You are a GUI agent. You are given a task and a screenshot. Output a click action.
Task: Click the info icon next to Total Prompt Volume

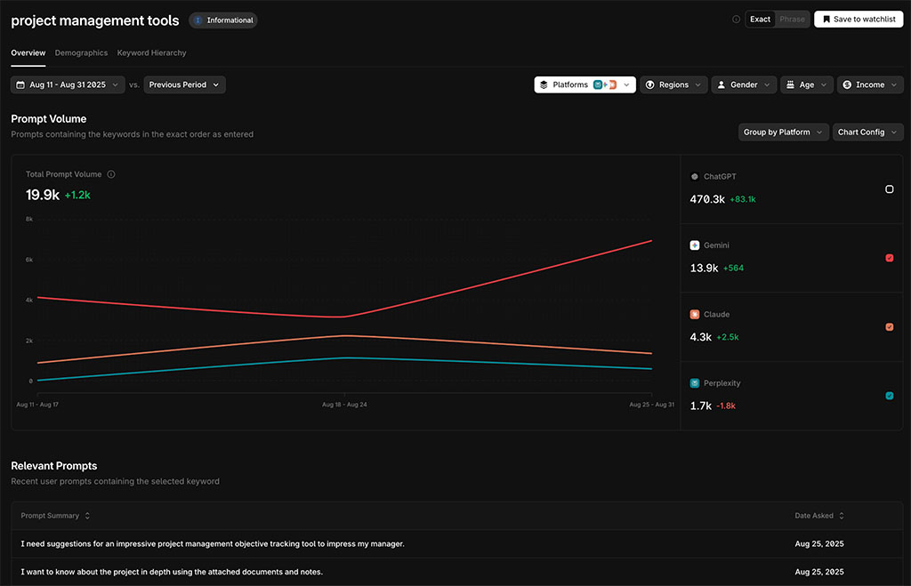pos(111,173)
